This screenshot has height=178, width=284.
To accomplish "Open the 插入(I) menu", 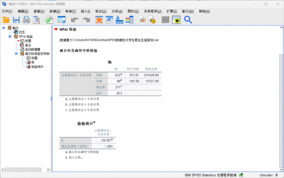I will [x=86, y=11].
